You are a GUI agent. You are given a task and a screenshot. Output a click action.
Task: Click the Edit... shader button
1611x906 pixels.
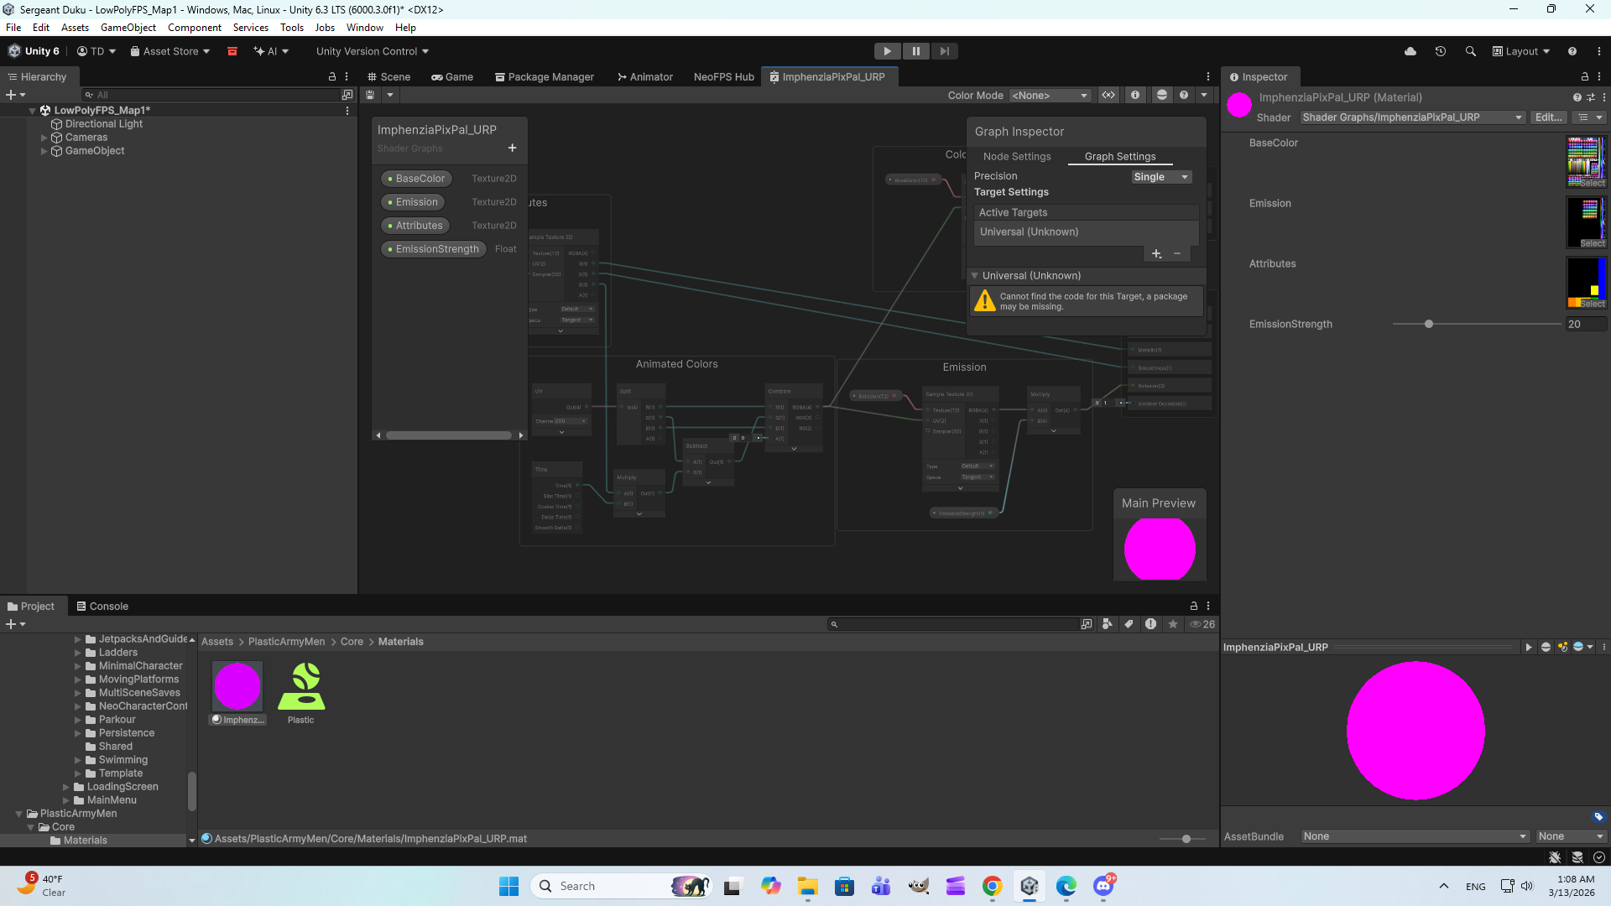coord(1548,117)
